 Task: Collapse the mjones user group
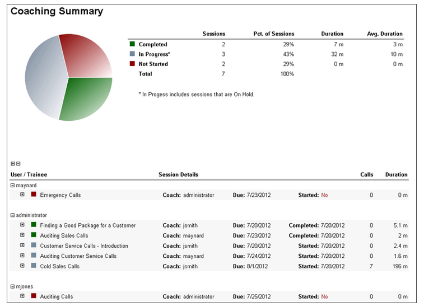[13, 286]
